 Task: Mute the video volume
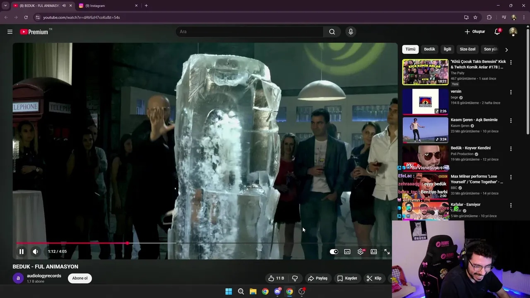[36, 251]
